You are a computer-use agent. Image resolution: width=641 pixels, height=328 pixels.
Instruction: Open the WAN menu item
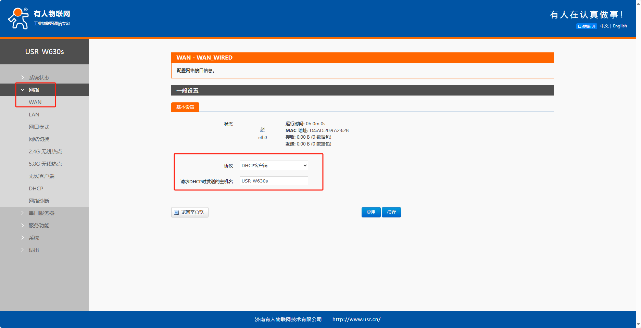(35, 102)
